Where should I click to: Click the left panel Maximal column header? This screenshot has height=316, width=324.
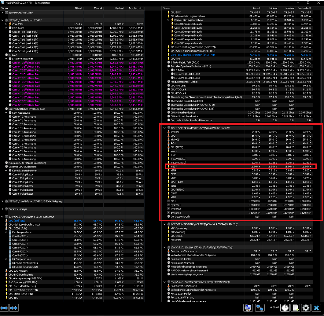[115, 8]
